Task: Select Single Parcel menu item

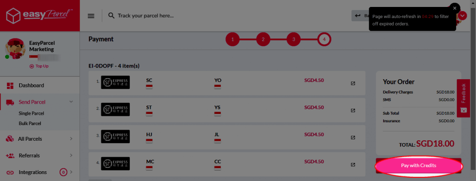Action: coord(31,113)
